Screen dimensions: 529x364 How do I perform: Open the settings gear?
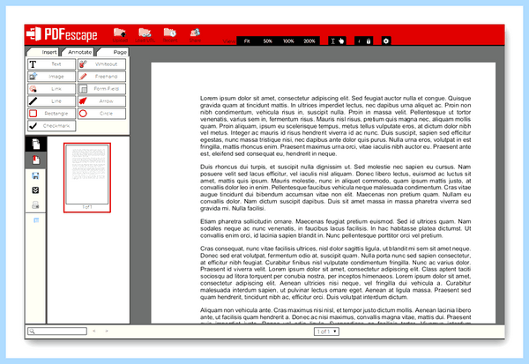(x=386, y=41)
